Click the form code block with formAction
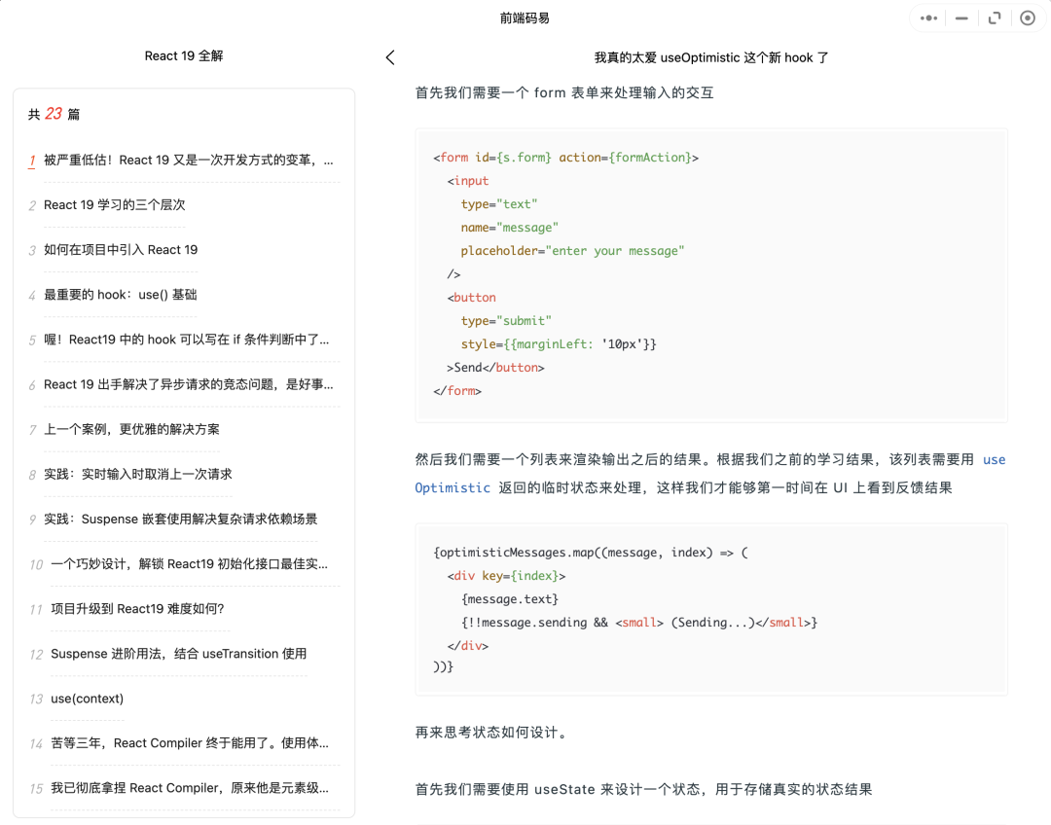This screenshot has height=825, width=1051. (711, 274)
